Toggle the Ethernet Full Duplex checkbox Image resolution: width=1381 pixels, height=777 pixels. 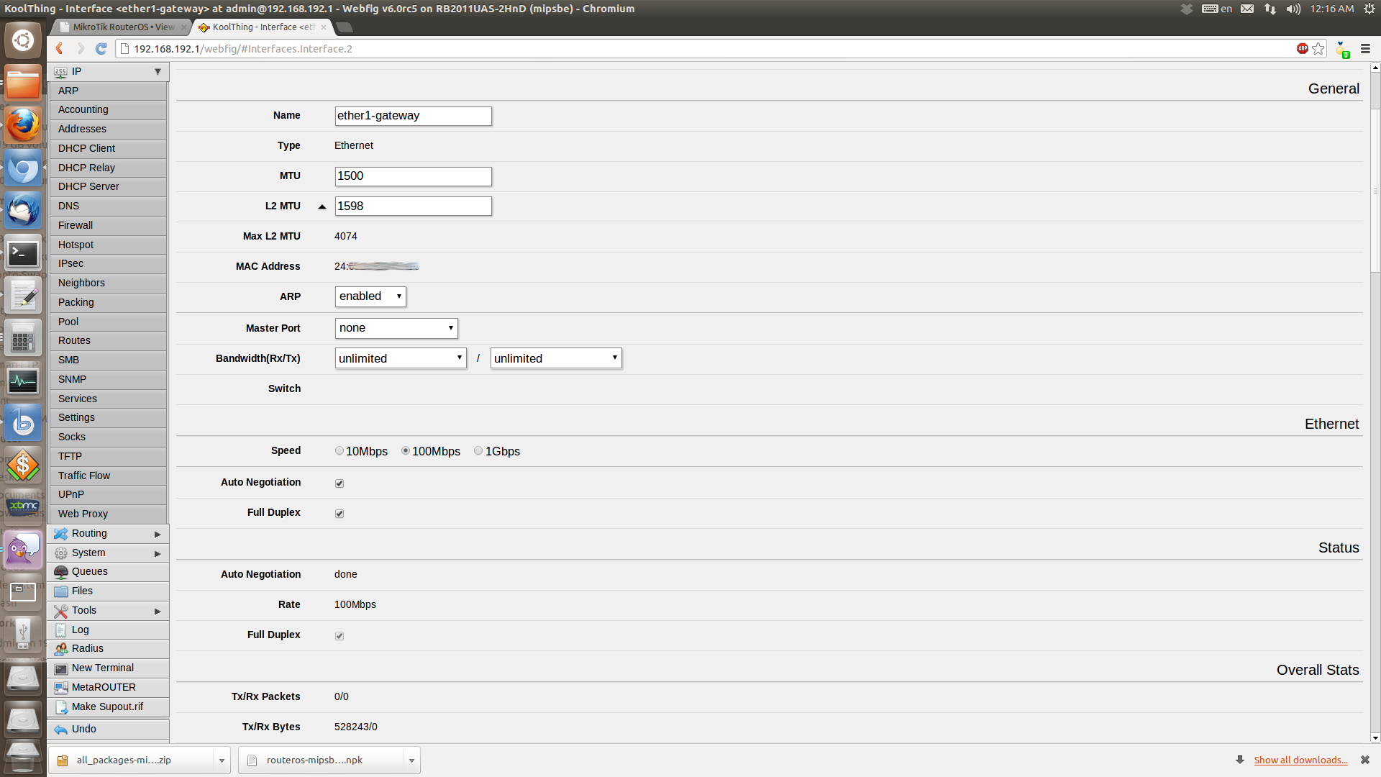click(339, 514)
